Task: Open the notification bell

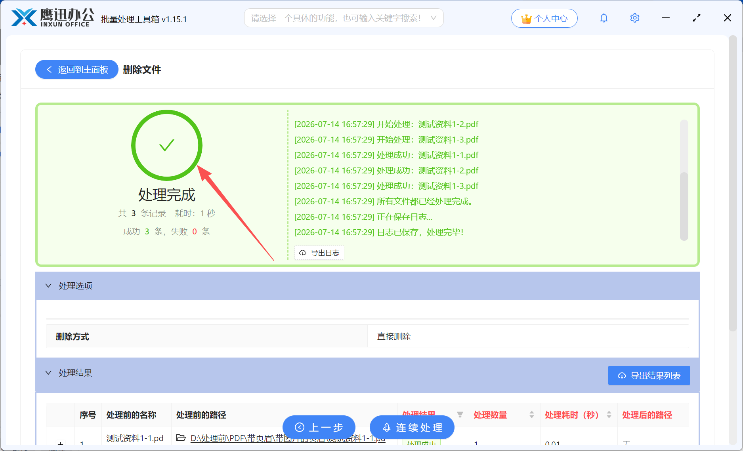Action: click(604, 18)
